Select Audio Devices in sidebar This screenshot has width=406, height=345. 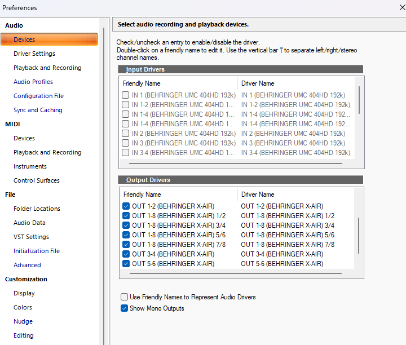49,39
